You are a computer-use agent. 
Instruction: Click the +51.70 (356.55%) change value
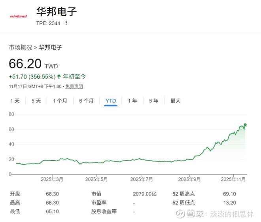(32, 77)
